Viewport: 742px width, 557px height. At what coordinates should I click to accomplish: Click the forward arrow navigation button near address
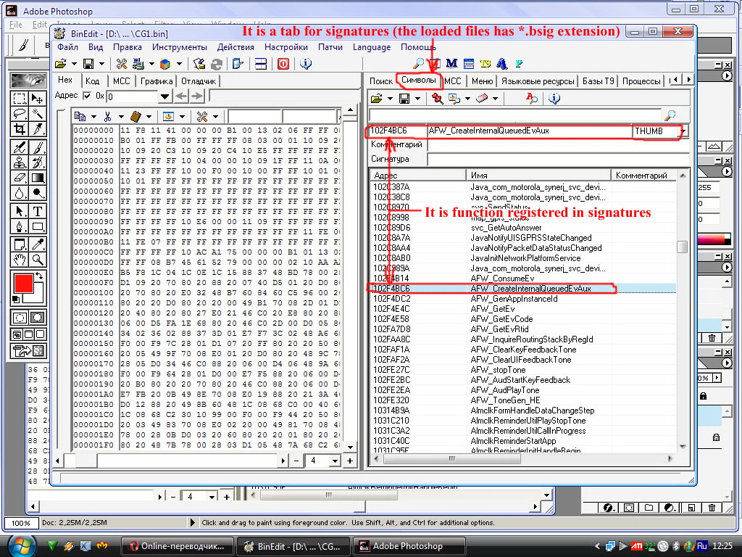197,96
